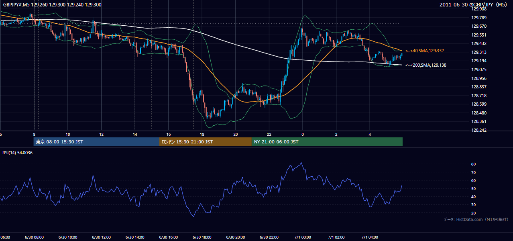Image resolution: width=513 pixels, height=241 pixels.
Task: Click the 東京 08:00-15:30 JST session bar
Action: [96, 142]
